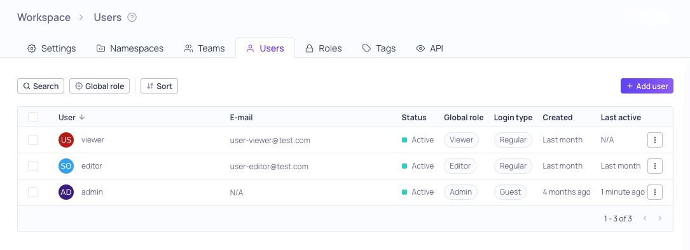690x250 pixels.
Task: Switch to the Roles tab
Action: coord(324,48)
